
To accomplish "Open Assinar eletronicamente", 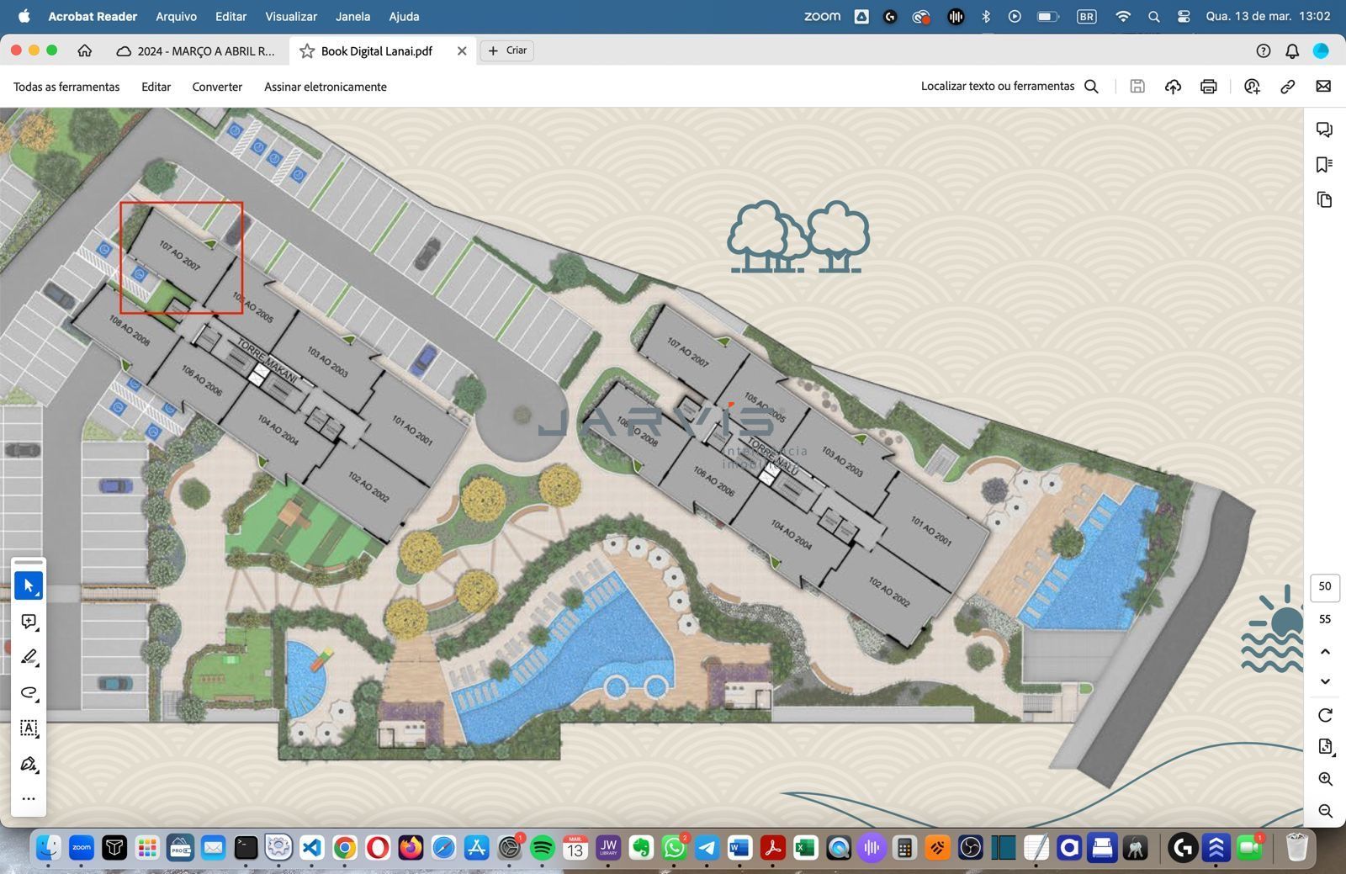I will (x=326, y=87).
